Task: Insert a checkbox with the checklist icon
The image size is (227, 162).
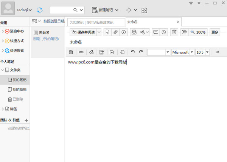Action: pos(112,52)
